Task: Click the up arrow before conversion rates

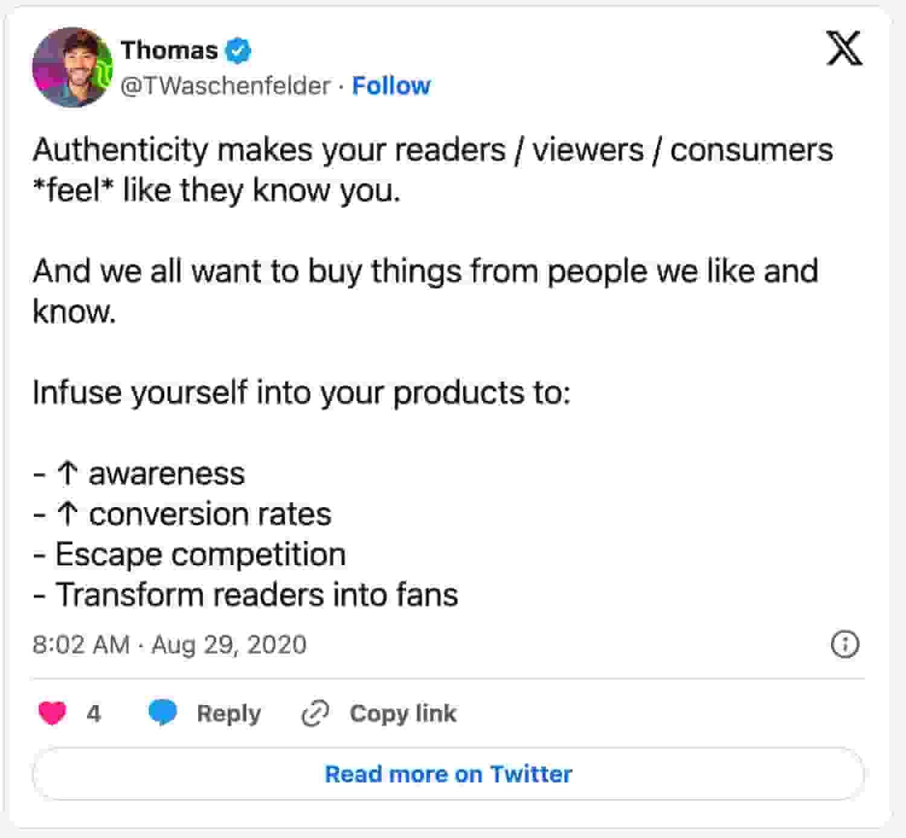Action: pyautogui.click(x=67, y=514)
